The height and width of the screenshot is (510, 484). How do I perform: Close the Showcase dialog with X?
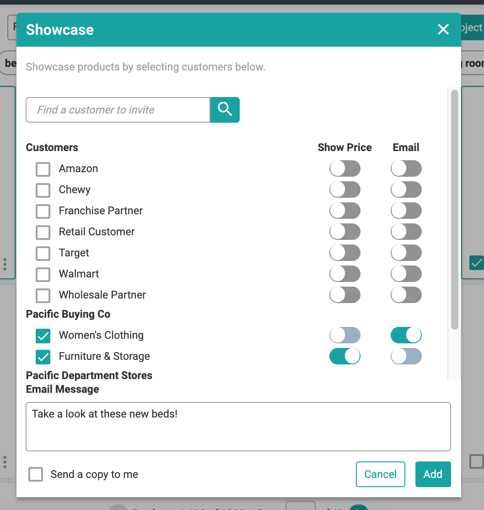tap(443, 30)
